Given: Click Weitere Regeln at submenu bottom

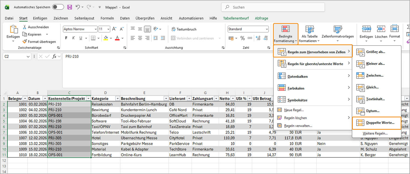Looking at the screenshot, I should pos(375,134).
